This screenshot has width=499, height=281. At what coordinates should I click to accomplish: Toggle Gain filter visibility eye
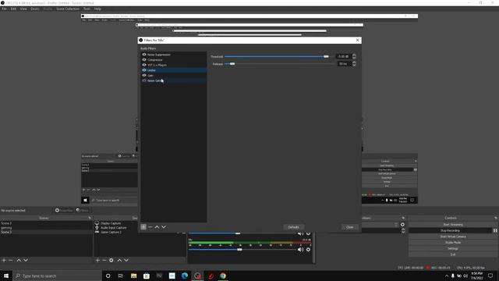click(144, 75)
